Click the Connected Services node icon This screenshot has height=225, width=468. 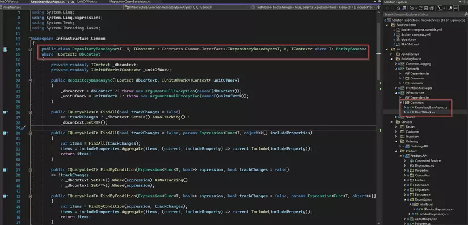point(412,160)
